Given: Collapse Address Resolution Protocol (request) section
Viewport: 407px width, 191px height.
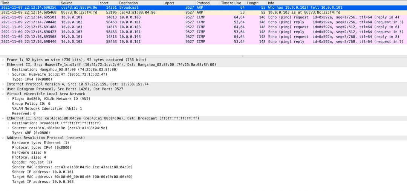Looking at the screenshot, I should click(3, 138).
